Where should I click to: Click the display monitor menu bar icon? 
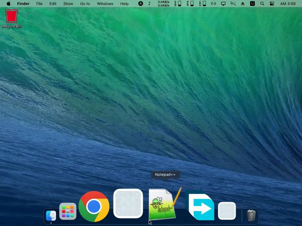click(x=223, y=4)
